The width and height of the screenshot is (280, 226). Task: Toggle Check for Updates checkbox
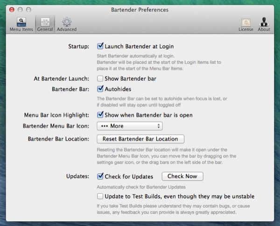100,176
